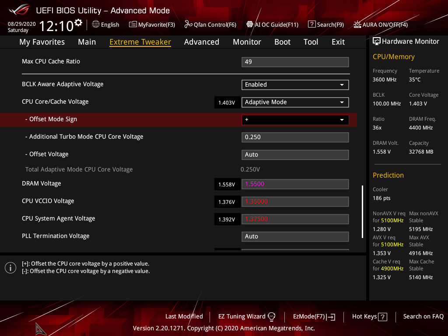Click the 1.403V readout beside CPU Core/Cache Voltage
448x336 pixels.
point(227,102)
